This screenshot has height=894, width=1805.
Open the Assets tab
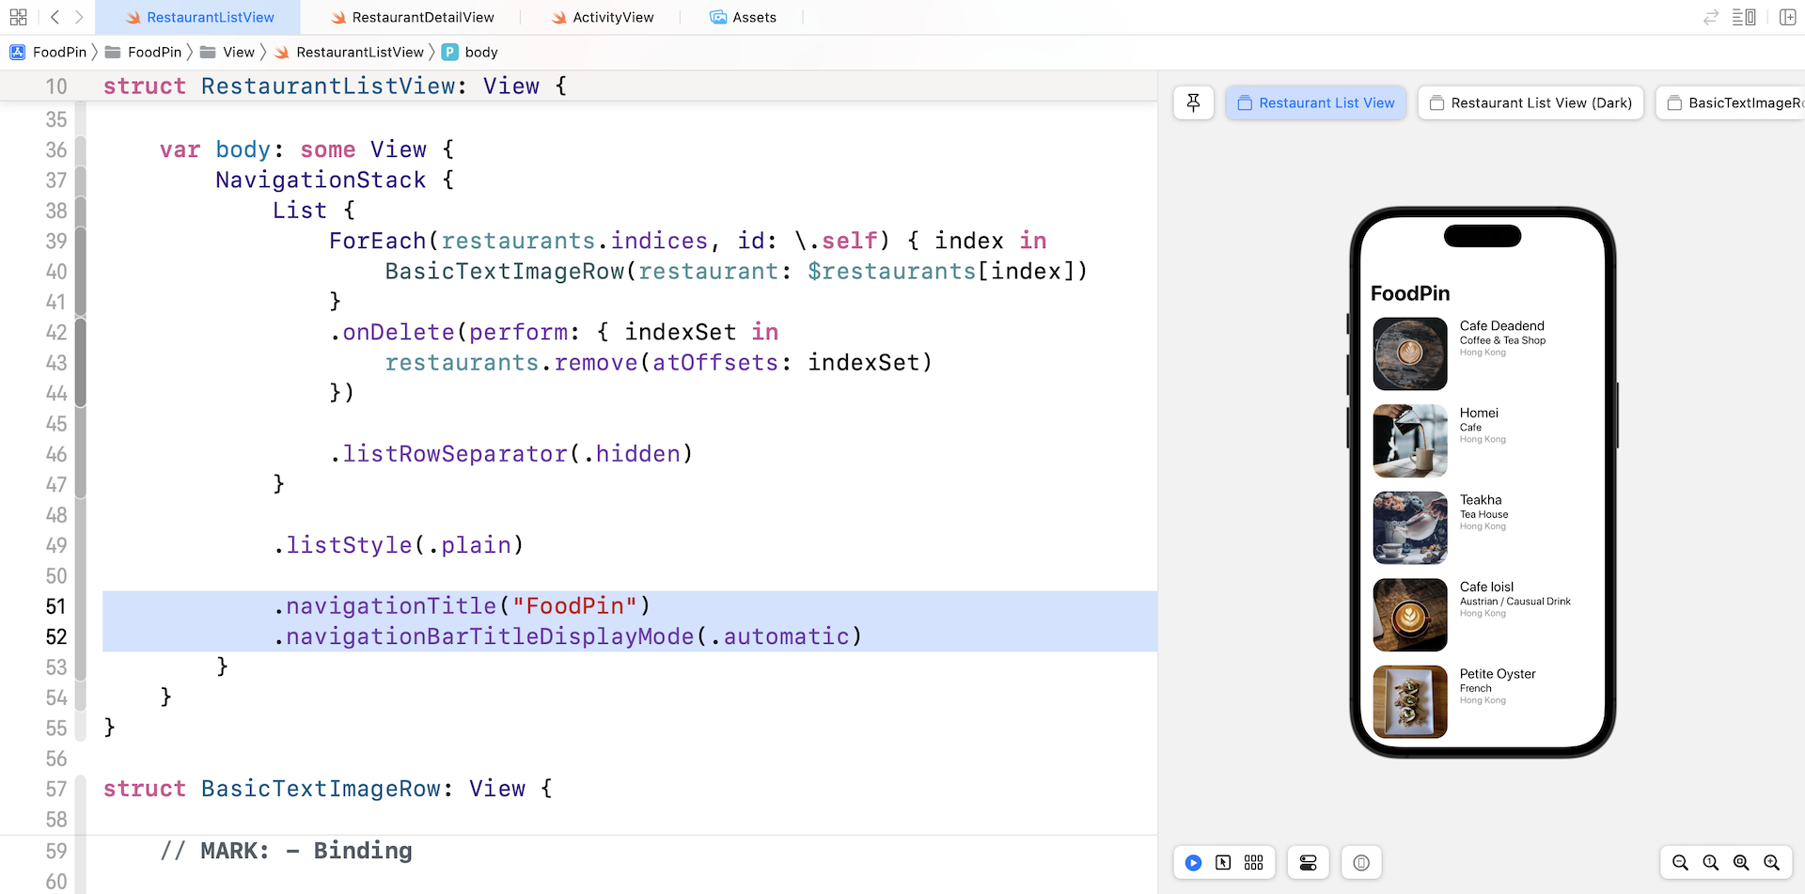(743, 17)
